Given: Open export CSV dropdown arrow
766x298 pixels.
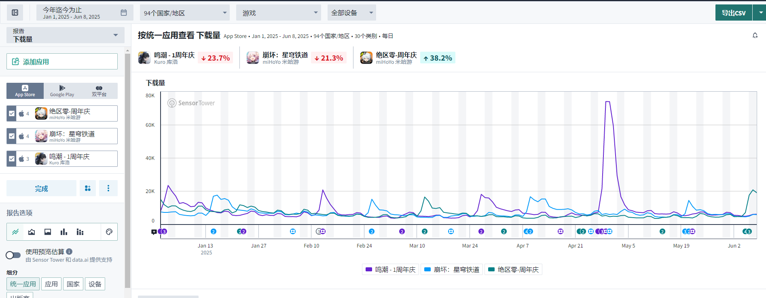Looking at the screenshot, I should tap(760, 13).
